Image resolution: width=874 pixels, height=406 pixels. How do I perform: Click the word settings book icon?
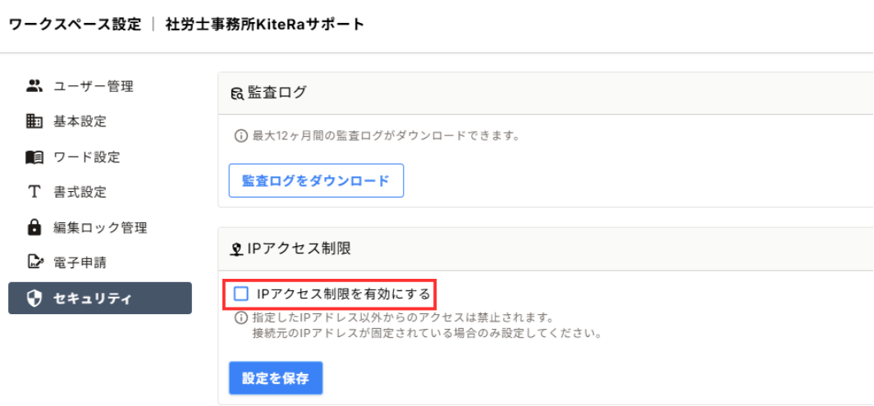click(34, 157)
